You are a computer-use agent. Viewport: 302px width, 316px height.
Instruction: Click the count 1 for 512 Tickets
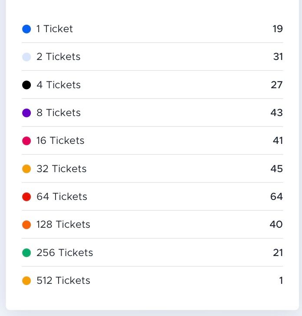[281, 281]
